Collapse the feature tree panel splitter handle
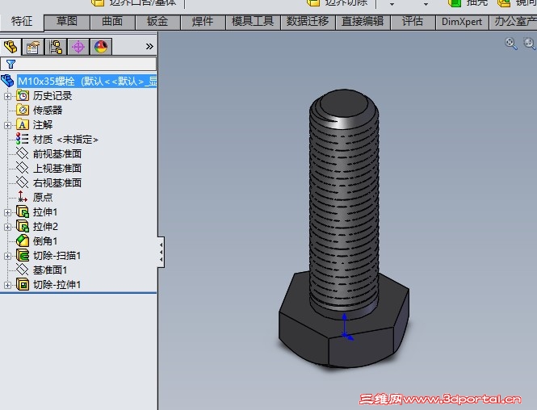The width and height of the screenshot is (537, 410). tap(161, 253)
